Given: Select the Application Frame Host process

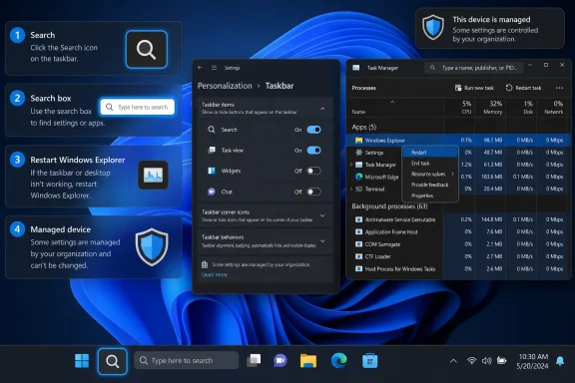Looking at the screenshot, I should point(458,232).
